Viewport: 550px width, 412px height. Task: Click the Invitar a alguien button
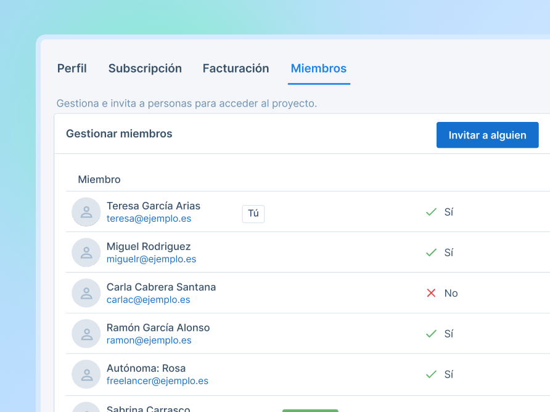click(487, 135)
